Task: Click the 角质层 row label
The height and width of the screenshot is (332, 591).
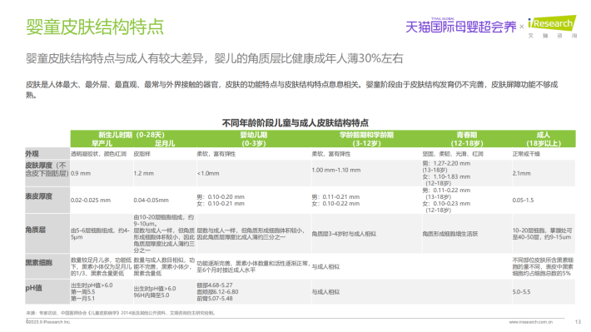Action: tap(36, 230)
